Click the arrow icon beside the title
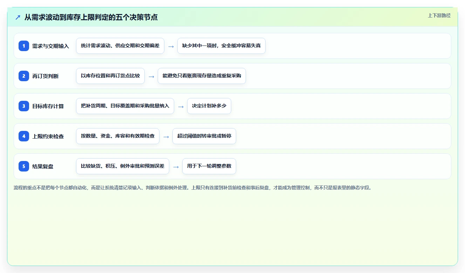This screenshot has height=273, width=465. click(18, 17)
